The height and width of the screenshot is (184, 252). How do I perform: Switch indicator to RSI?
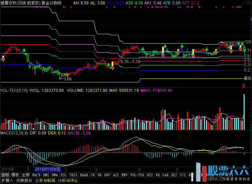150,175
